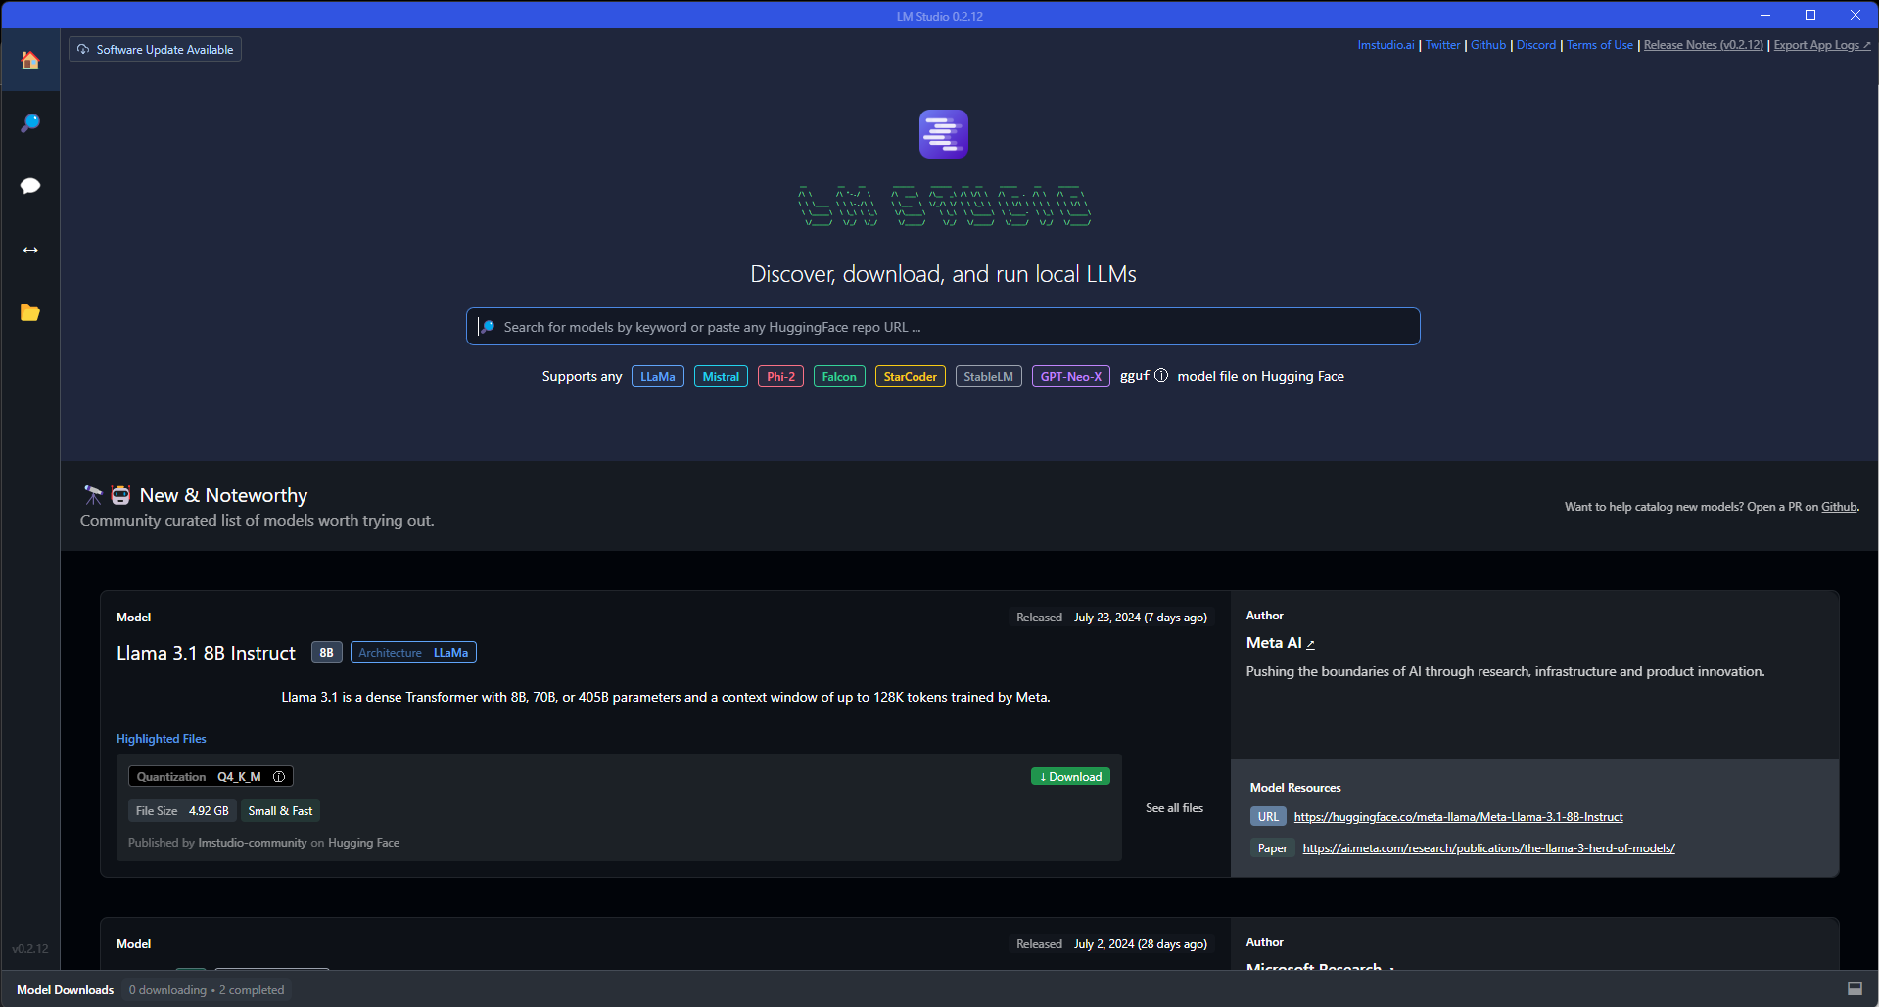1879x1007 pixels.
Task: Click the GPT-Neo-X architecture tag
Action: [x=1070, y=377]
